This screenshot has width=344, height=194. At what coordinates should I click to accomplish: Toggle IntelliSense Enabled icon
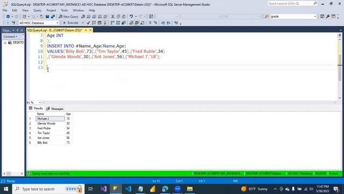105,23
